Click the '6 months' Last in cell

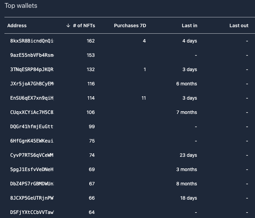pyautogui.click(x=187, y=84)
